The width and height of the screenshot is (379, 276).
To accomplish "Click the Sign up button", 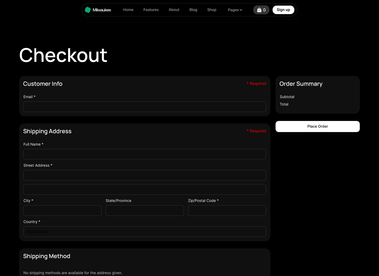I will click(x=283, y=10).
